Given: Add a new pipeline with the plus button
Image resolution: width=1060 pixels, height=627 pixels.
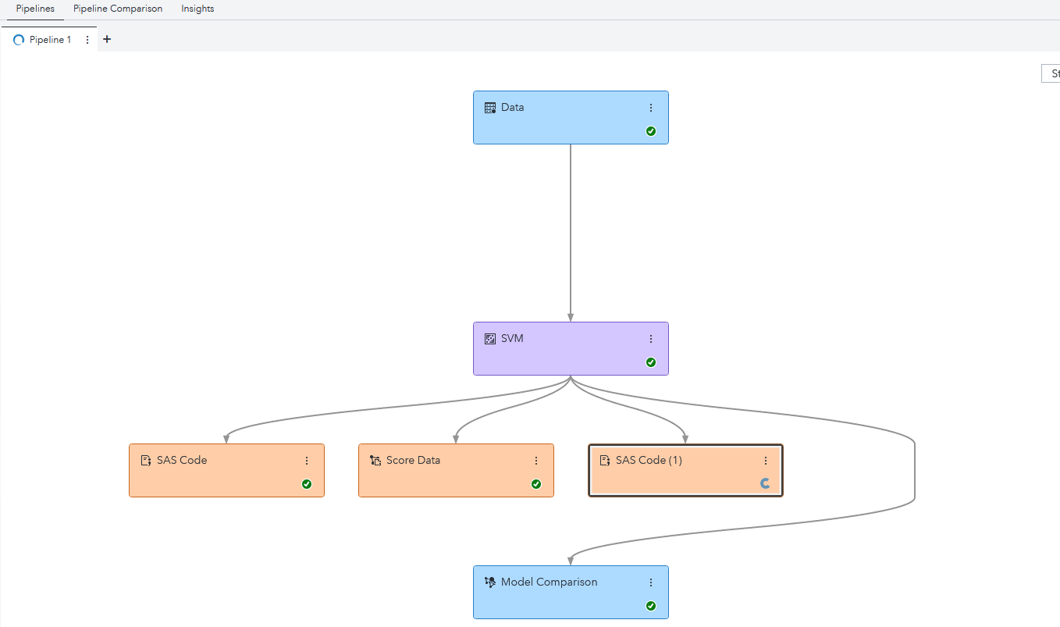Looking at the screenshot, I should click(107, 38).
